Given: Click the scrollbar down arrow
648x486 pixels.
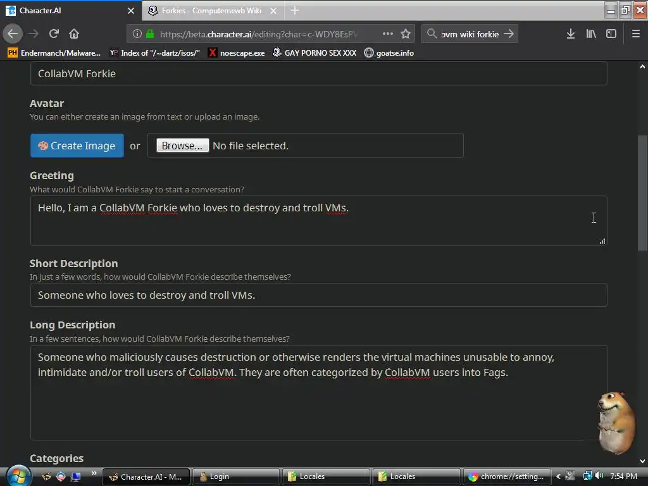Looking at the screenshot, I should click(643, 461).
